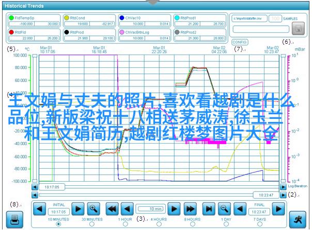Click the RtdProd 21.900 value
This screenshot has height=230, width=312.
click(x=77, y=38)
